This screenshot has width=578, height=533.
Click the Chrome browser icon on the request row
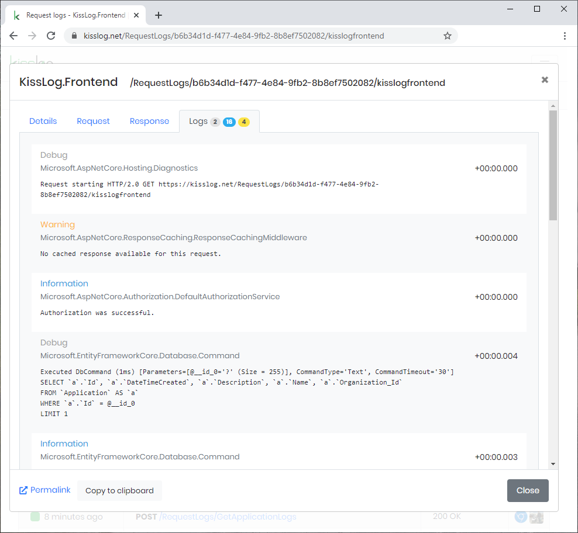tap(520, 517)
